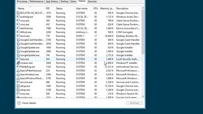203x114 pixels.
Task: Click the msiexec.exe installer icon
Action: pos(18,63)
